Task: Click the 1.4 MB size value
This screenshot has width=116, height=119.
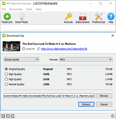Action: pos(109,79)
